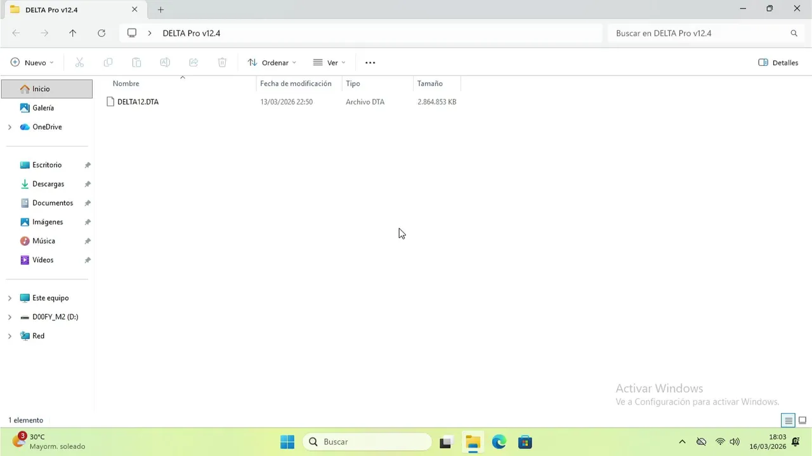Screen dimensions: 812x456
Task: Open the Nuevo dropdown menu
Action: tap(32, 63)
